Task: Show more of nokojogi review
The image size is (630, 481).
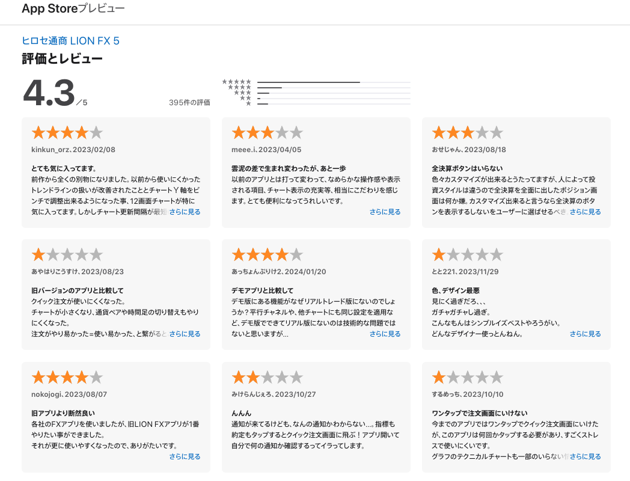Action: pyautogui.click(x=185, y=456)
